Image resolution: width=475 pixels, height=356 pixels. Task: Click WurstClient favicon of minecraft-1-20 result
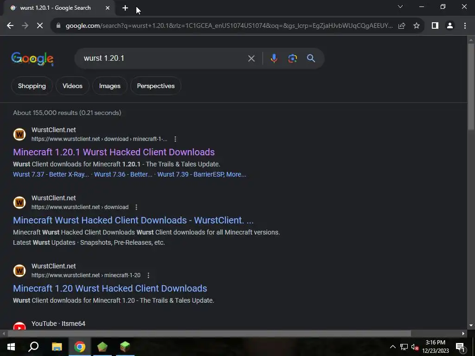click(19, 271)
